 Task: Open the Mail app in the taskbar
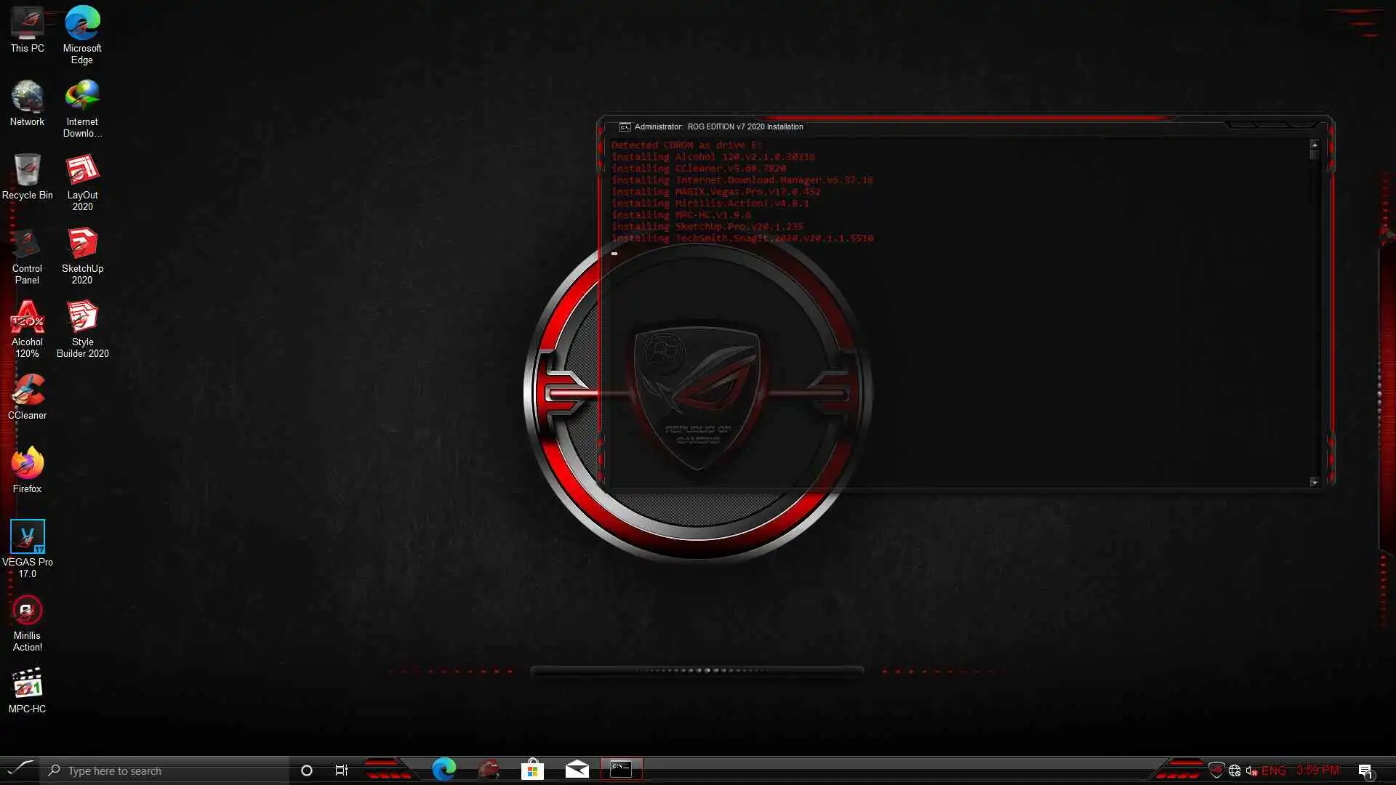pyautogui.click(x=577, y=770)
